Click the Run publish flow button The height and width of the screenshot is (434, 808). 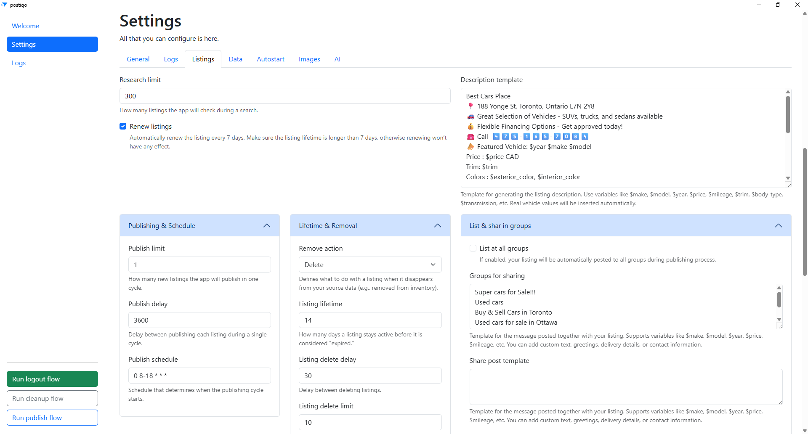[52, 417]
